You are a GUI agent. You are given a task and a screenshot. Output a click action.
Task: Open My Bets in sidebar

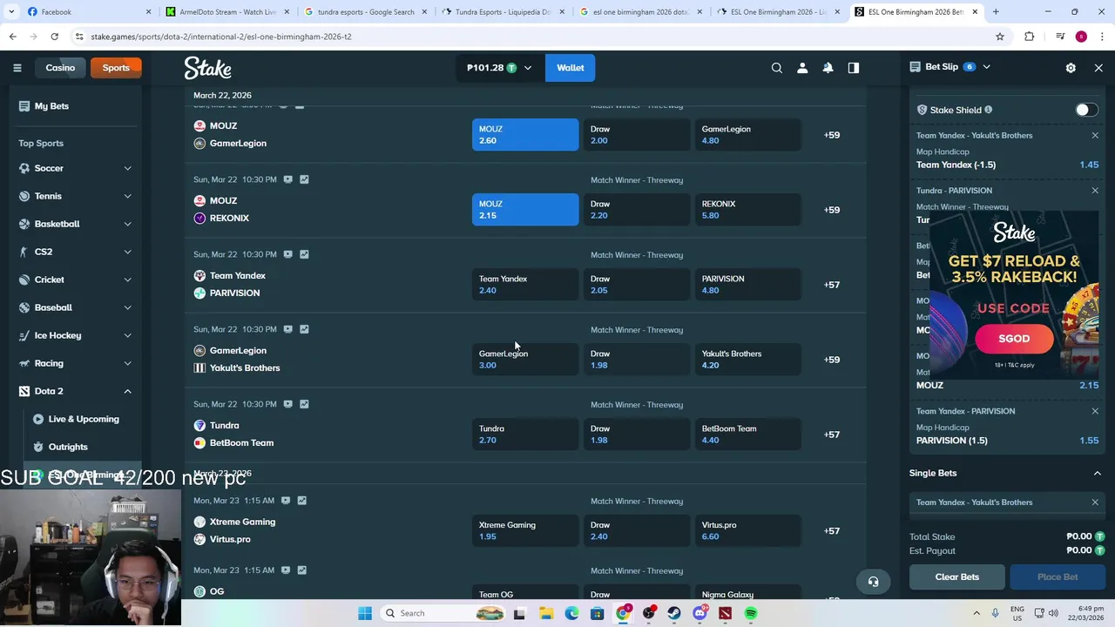click(51, 106)
